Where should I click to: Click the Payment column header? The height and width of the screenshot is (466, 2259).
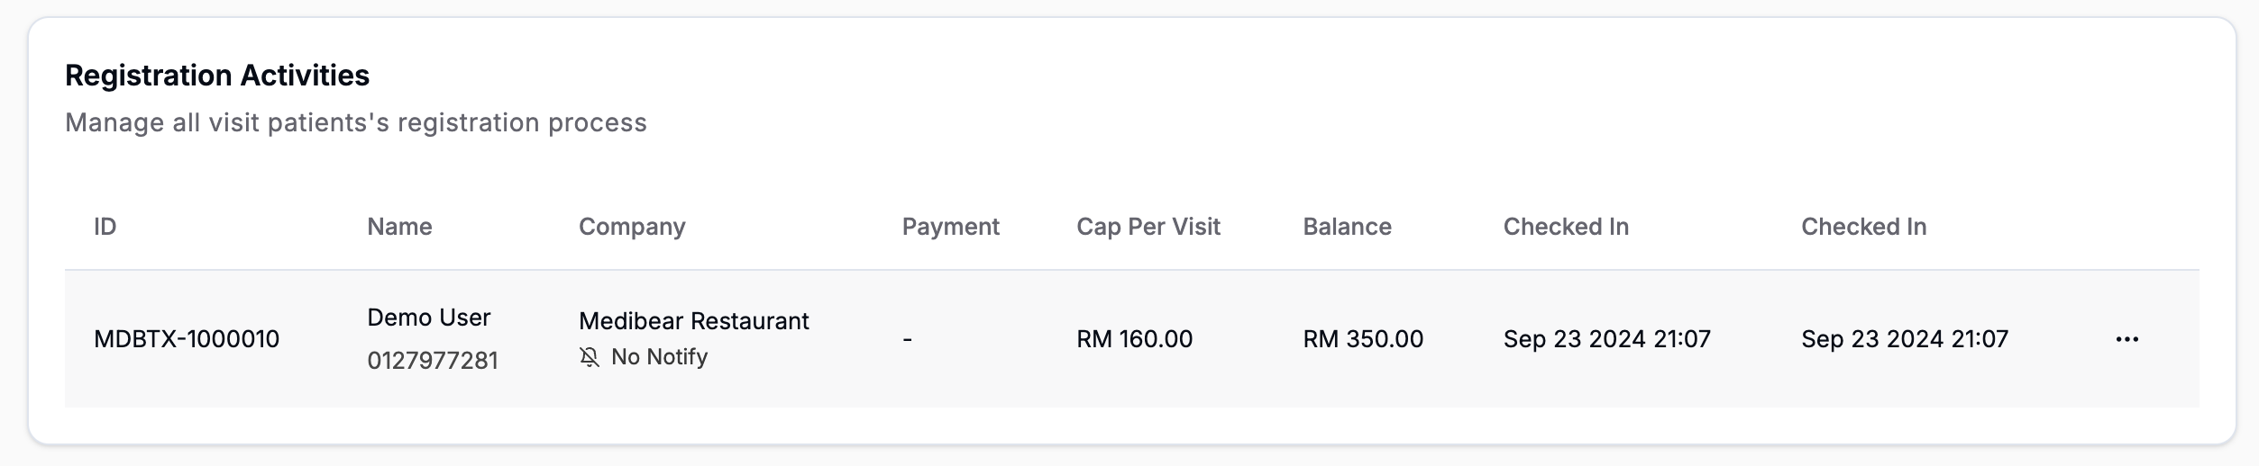(x=950, y=227)
